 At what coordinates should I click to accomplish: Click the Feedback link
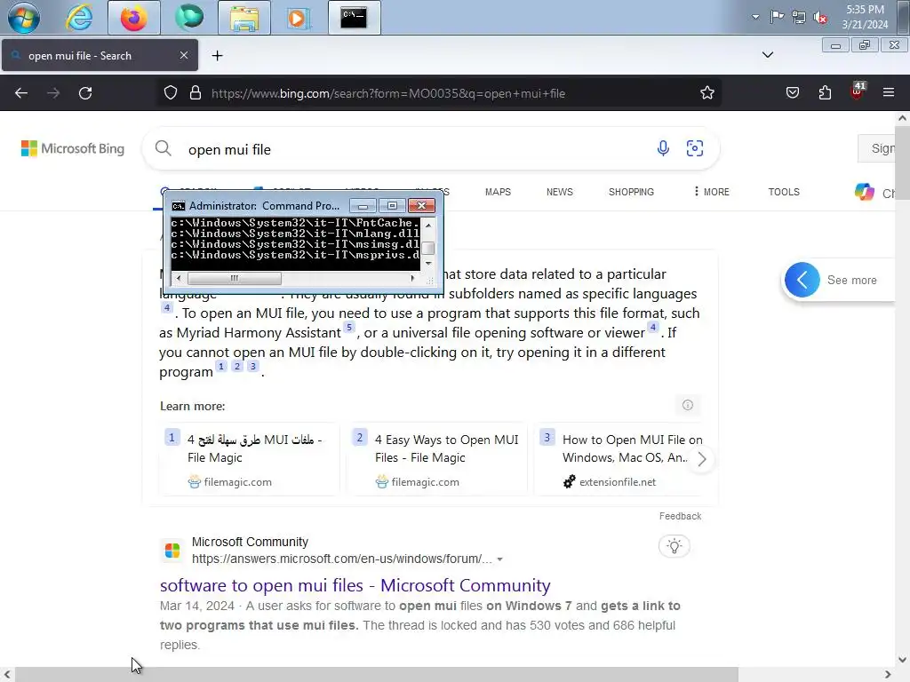click(680, 516)
